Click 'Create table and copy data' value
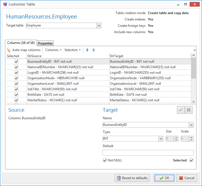Image resolution: width=202 pixels, height=186 pixels. point(168,13)
